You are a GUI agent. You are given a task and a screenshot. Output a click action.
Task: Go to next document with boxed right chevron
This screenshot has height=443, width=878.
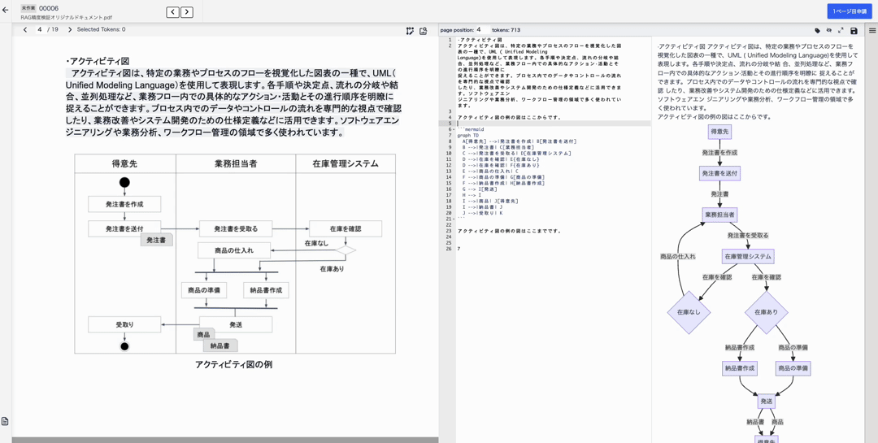coord(187,12)
